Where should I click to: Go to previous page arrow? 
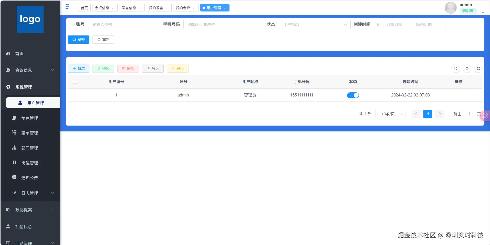(416, 114)
